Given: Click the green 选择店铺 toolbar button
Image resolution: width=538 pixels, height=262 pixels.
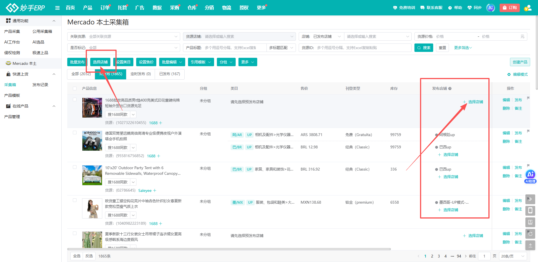Looking at the screenshot, I should click(x=100, y=62).
